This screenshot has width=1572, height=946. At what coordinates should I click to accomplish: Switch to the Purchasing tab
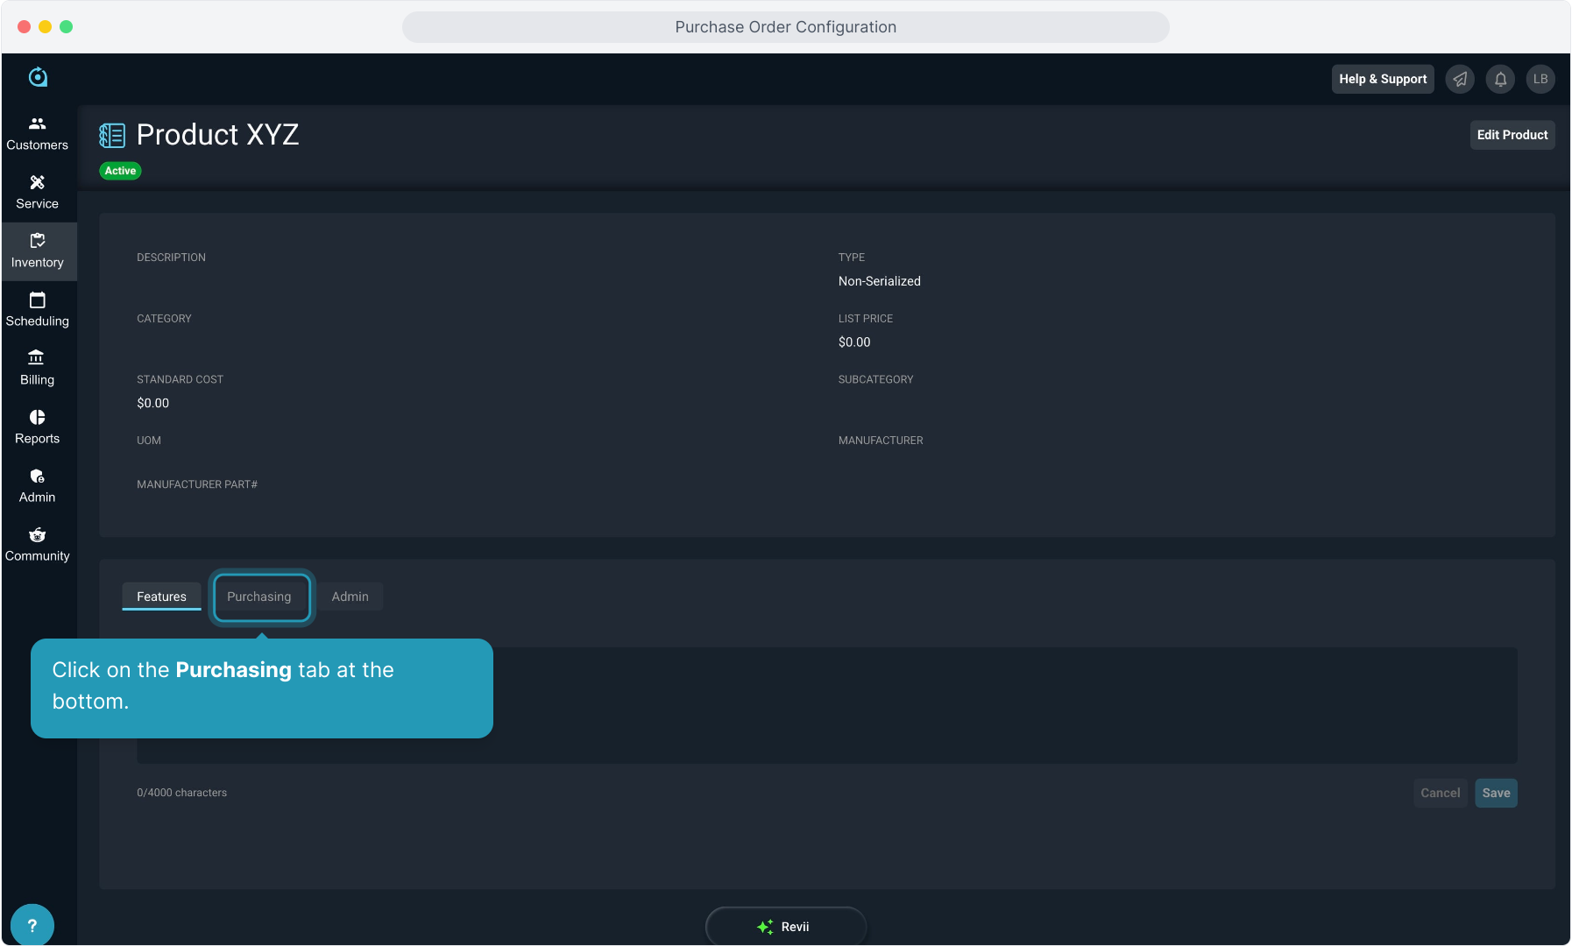260,597
